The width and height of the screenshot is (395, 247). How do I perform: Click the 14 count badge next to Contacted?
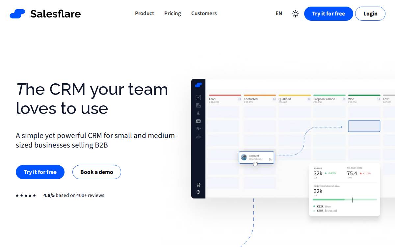click(x=274, y=99)
